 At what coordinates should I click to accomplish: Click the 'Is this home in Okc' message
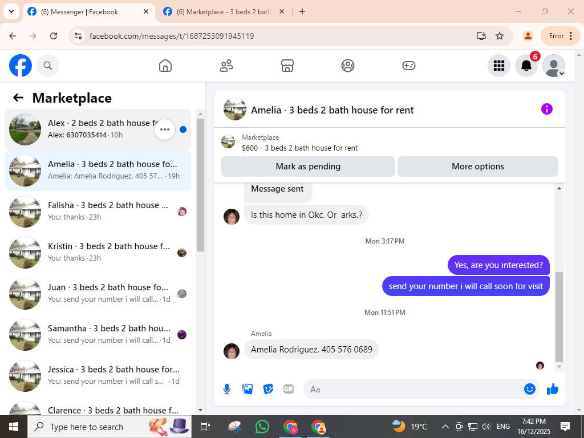306,215
